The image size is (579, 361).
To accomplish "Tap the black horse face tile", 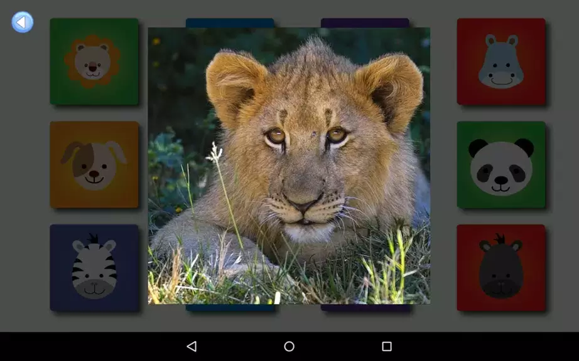I will pos(501,268).
